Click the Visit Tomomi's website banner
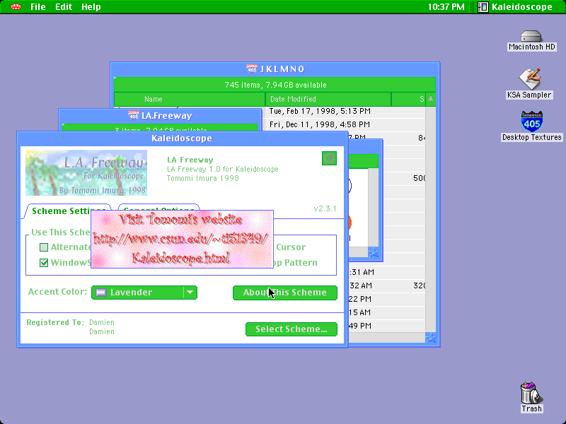566x424 pixels. 182,239
